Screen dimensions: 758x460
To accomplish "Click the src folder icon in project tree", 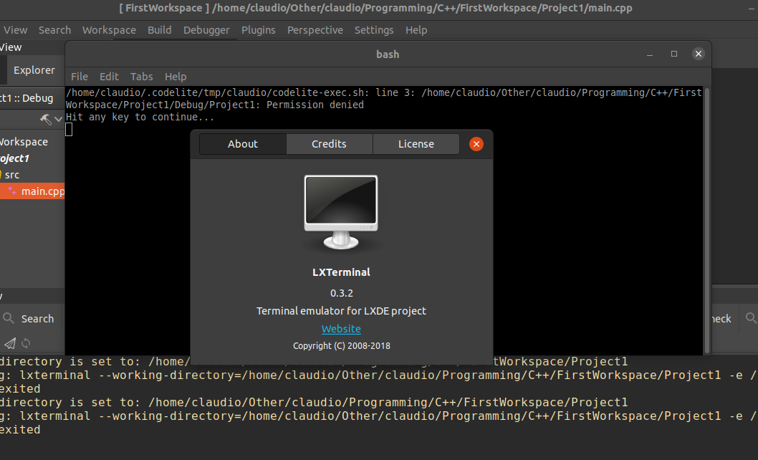I will [x=3, y=174].
